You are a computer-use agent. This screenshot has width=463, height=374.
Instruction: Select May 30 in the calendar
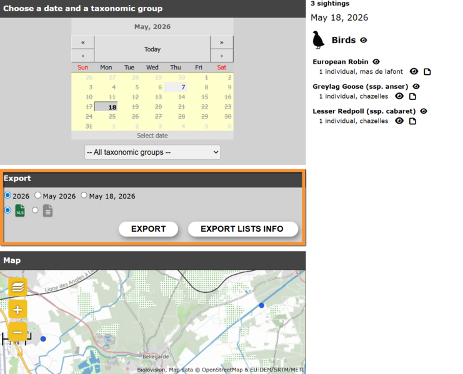(222, 117)
